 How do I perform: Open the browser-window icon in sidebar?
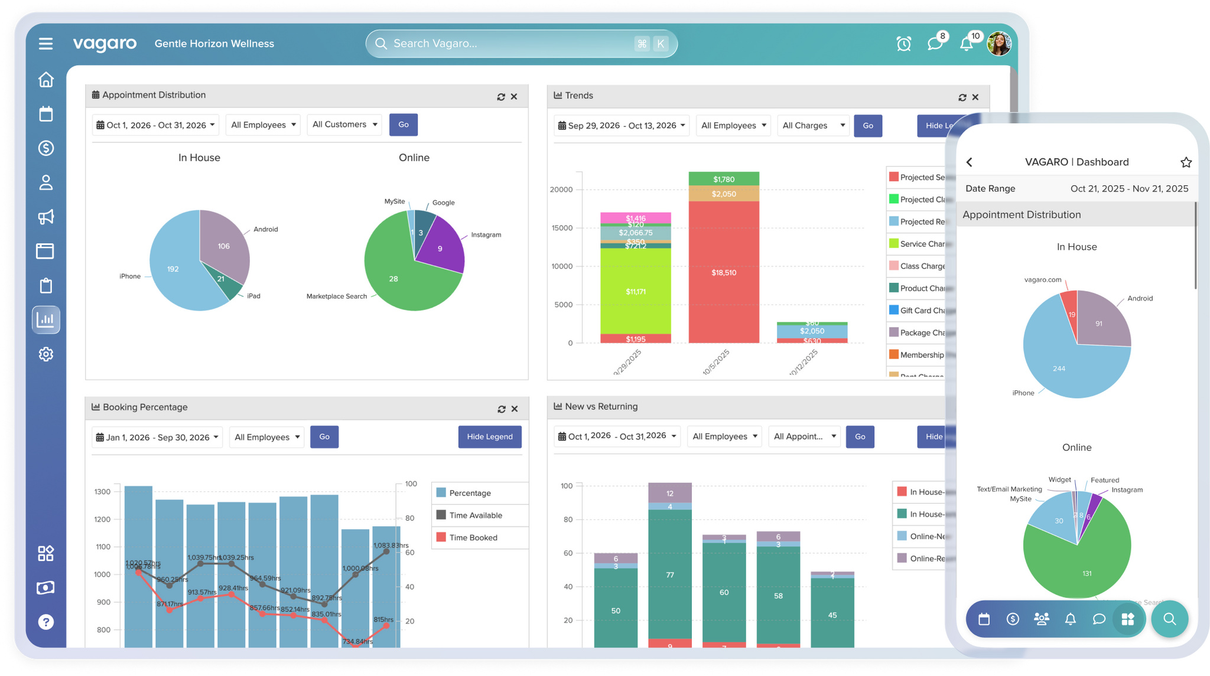click(x=45, y=251)
